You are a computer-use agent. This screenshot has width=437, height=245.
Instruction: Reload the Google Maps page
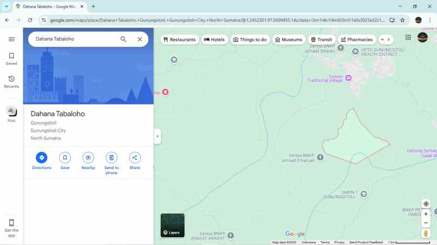point(30,20)
